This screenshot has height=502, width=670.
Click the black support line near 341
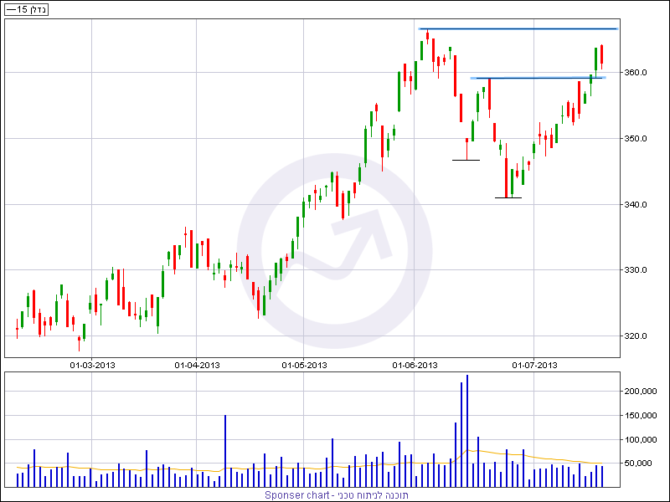(x=508, y=197)
